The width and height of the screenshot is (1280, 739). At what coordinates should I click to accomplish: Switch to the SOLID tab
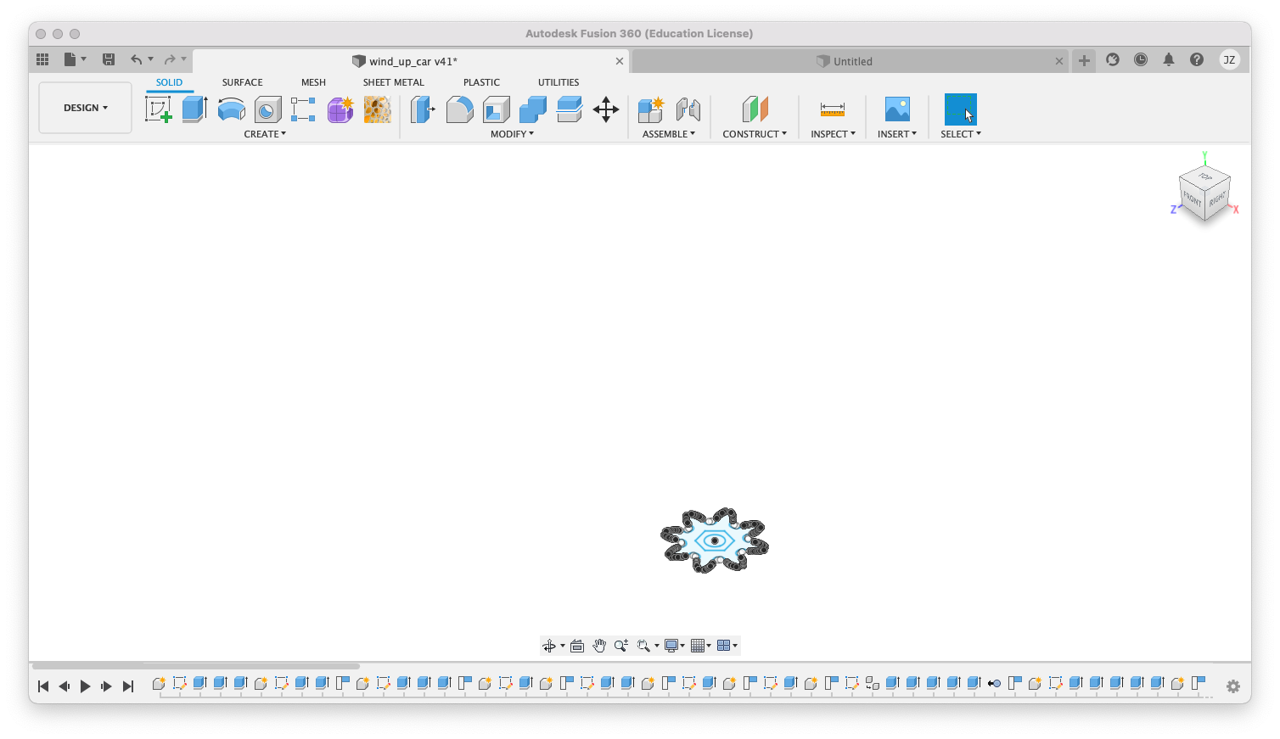(169, 82)
